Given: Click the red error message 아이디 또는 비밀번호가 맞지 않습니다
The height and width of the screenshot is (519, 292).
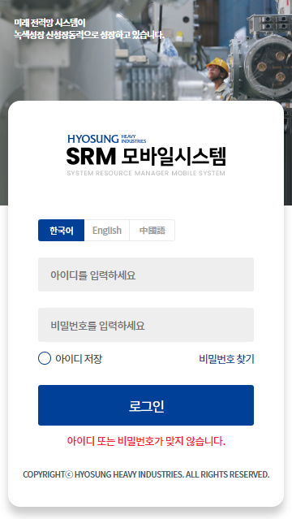Looking at the screenshot, I should [146, 441].
